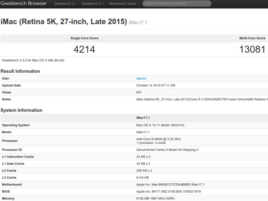Select the Views count 651

139,93
